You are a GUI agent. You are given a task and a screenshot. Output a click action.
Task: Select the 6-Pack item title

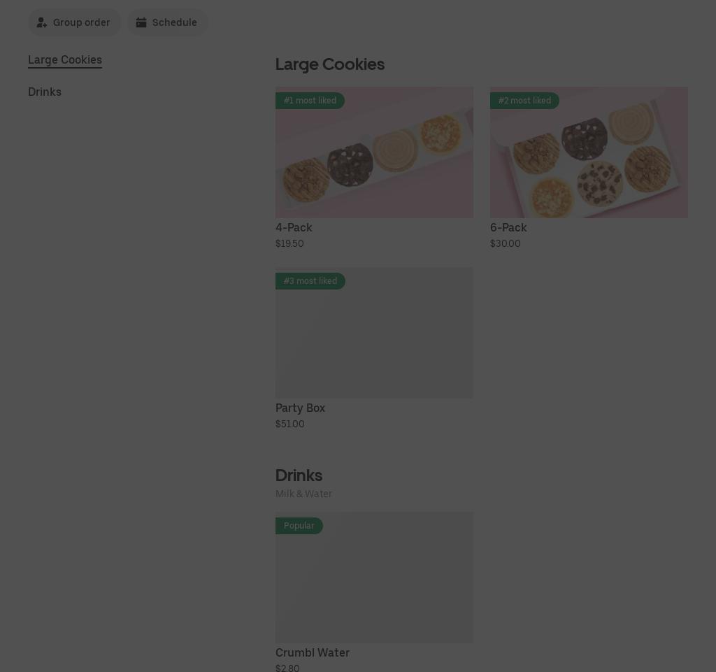click(x=508, y=227)
